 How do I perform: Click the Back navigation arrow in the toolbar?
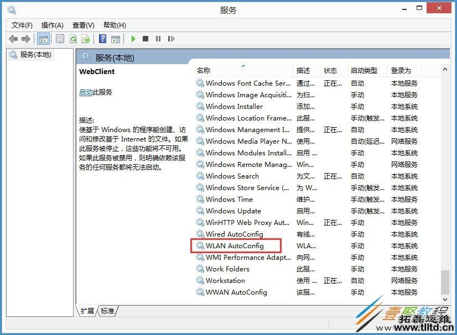click(13, 39)
